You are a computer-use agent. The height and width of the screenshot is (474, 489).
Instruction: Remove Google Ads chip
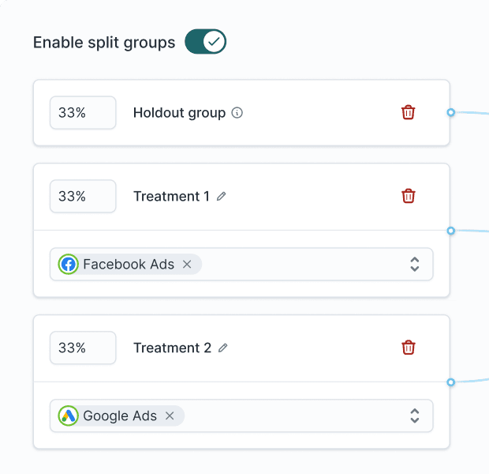tap(170, 416)
